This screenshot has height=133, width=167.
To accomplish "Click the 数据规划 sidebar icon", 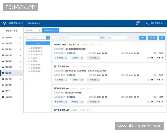I will point(3,44).
